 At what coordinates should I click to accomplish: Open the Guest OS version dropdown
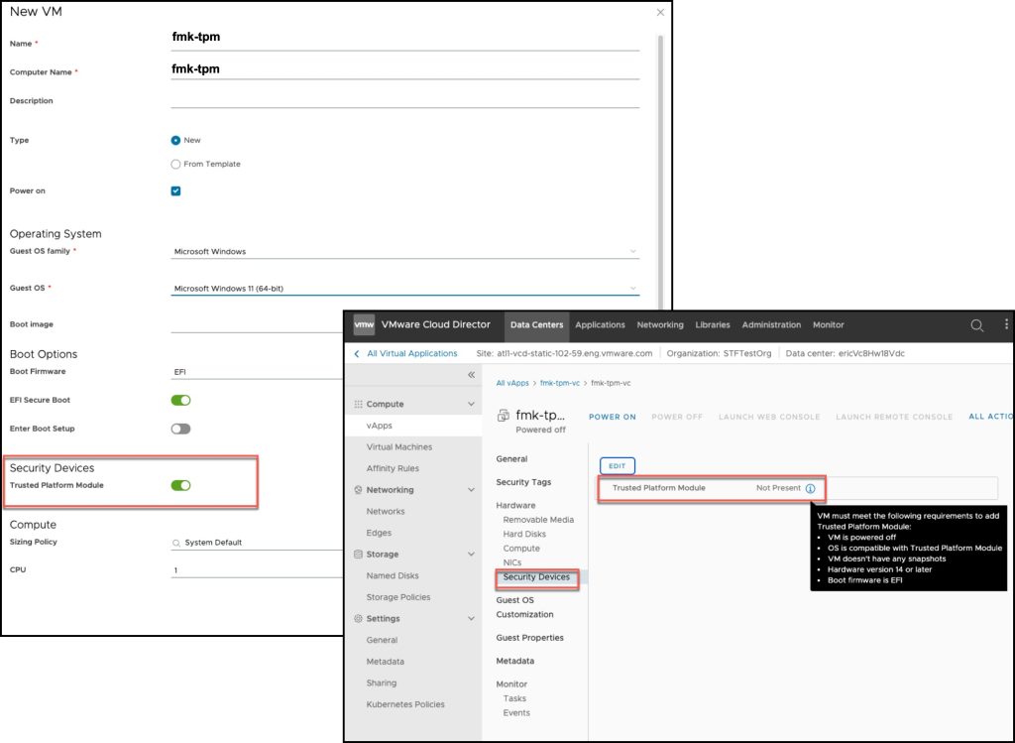[633, 288]
